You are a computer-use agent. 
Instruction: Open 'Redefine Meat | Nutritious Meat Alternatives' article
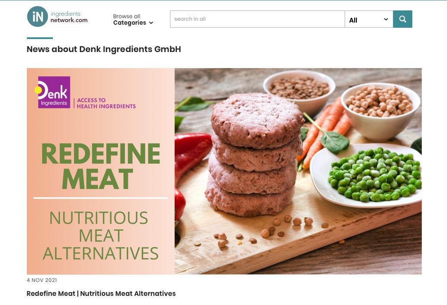click(101, 294)
